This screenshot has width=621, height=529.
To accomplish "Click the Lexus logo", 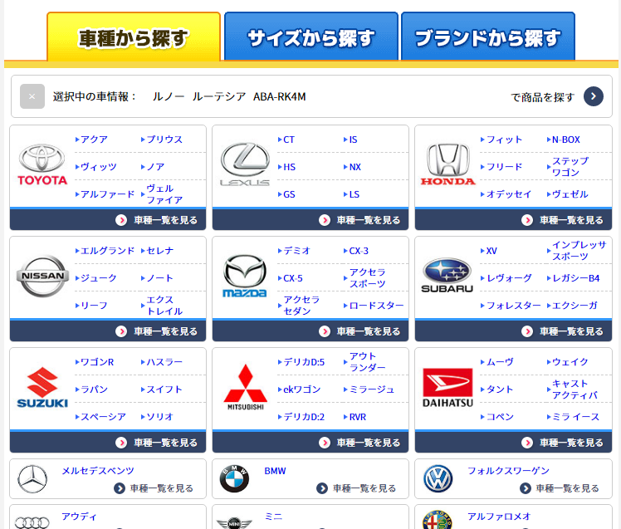I will 245,165.
